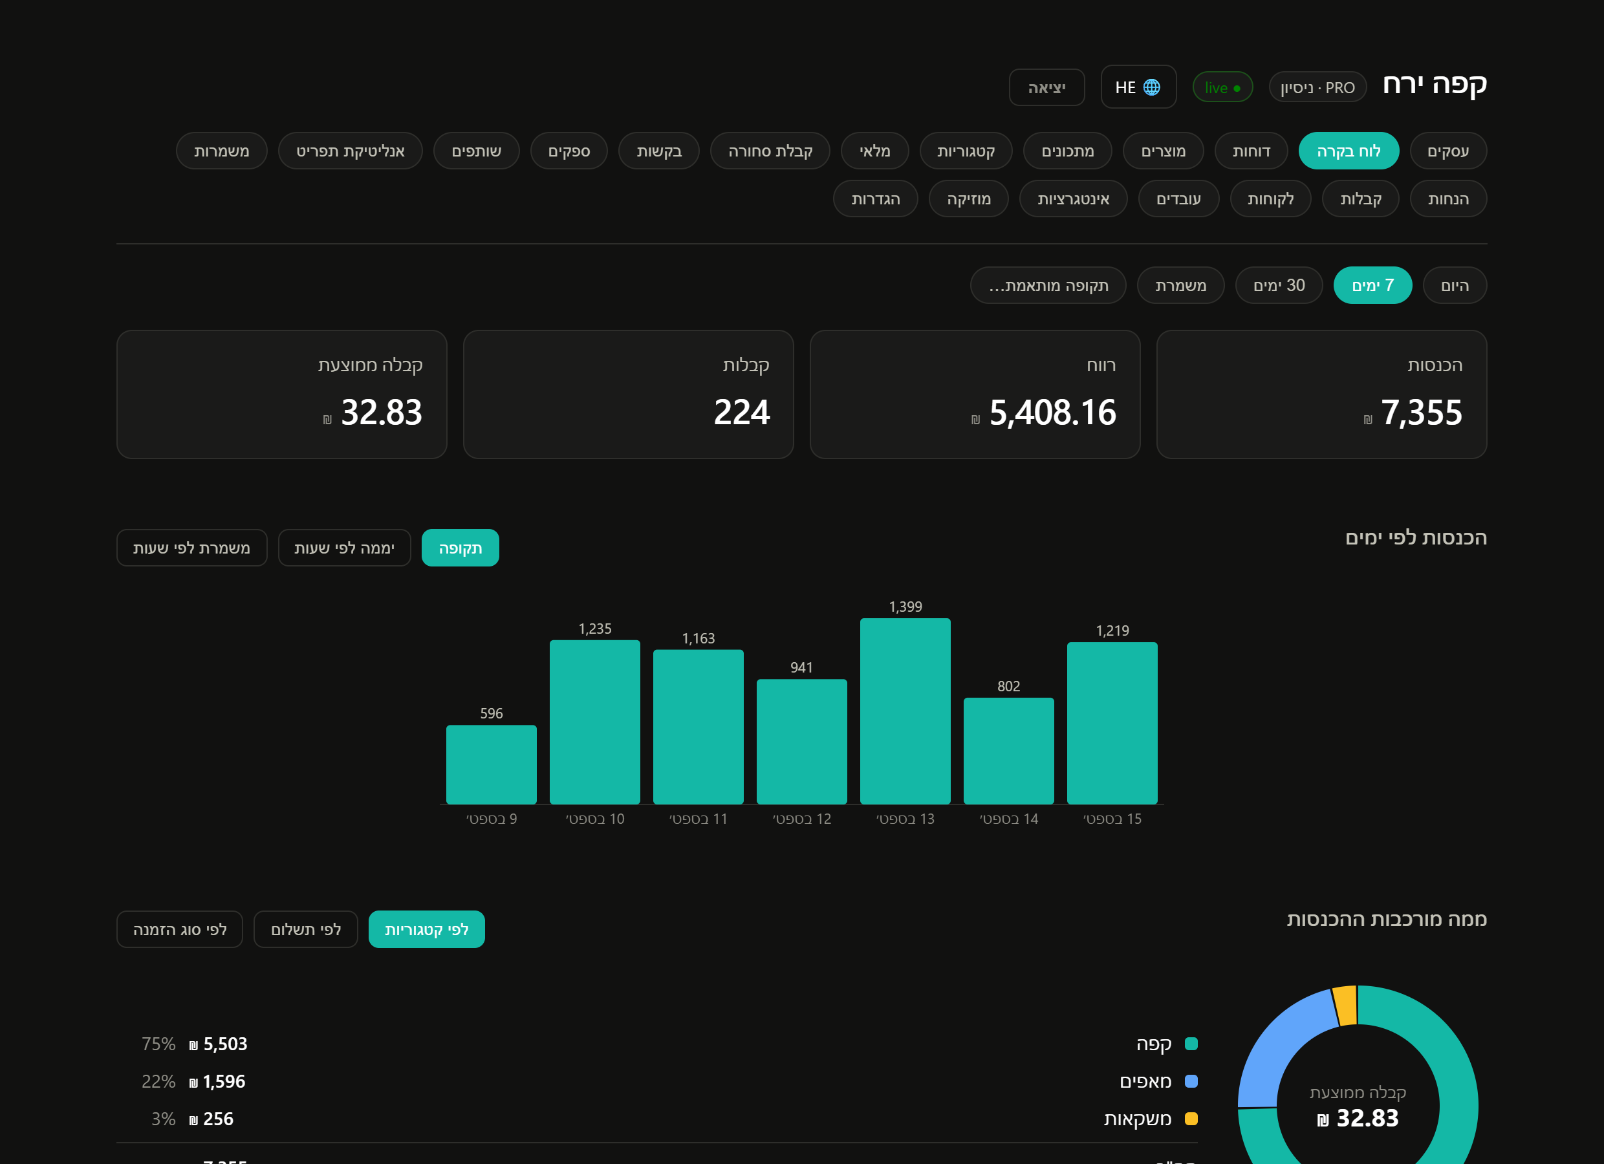Click the יציאה logout button
Screen dimensions: 1604x1164
click(x=1046, y=87)
